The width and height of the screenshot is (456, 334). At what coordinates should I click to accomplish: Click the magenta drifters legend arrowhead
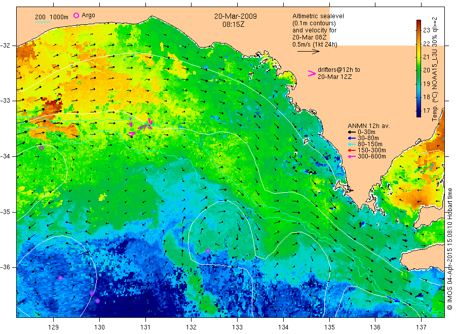pyautogui.click(x=312, y=73)
